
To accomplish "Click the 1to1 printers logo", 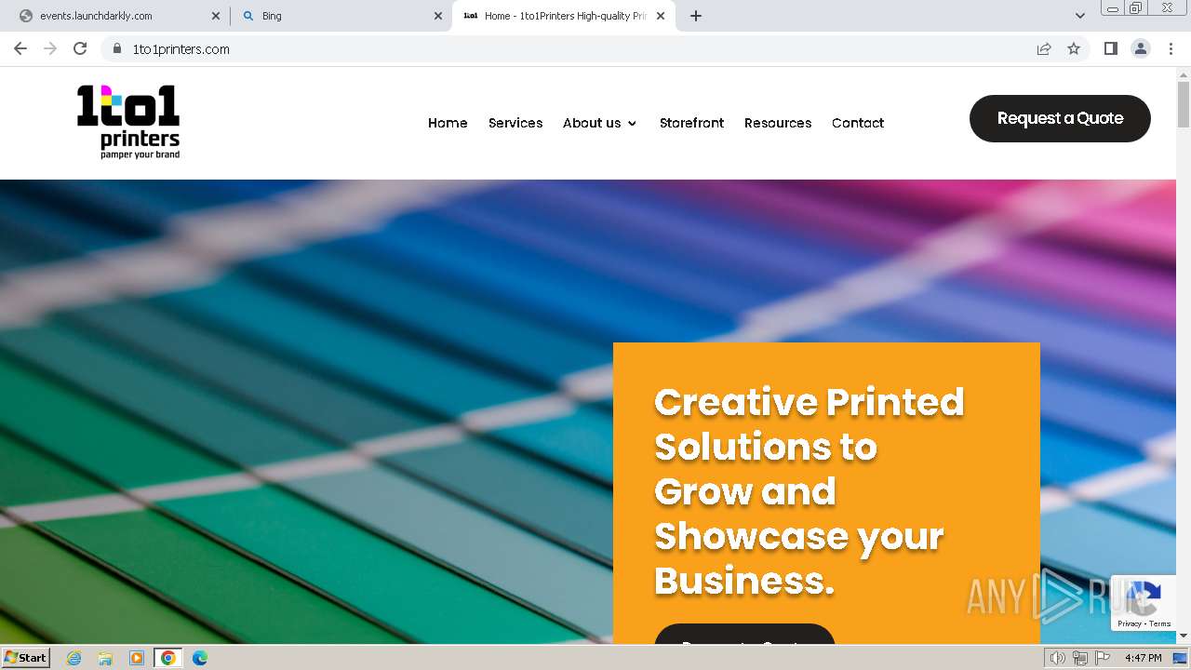I will 128,122.
